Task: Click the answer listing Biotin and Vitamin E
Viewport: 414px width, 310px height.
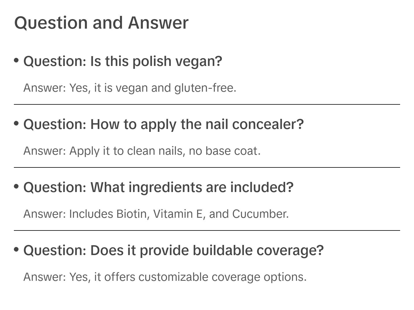Action: [156, 214]
